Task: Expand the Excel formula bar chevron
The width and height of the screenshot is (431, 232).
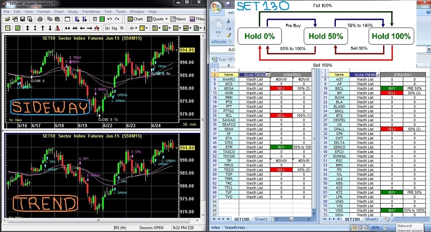Action: click(429, 49)
